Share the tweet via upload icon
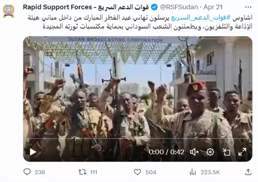The image size is (258, 182). coord(248,172)
